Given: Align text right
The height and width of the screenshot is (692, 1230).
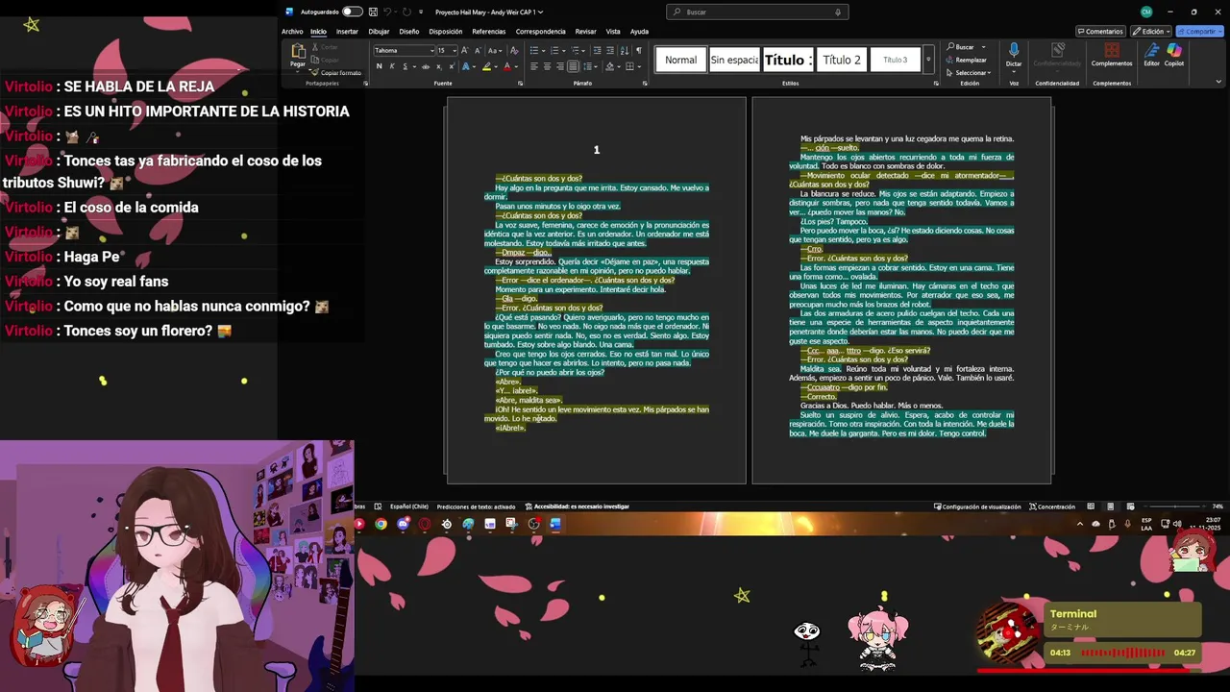Looking at the screenshot, I should tap(560, 66).
